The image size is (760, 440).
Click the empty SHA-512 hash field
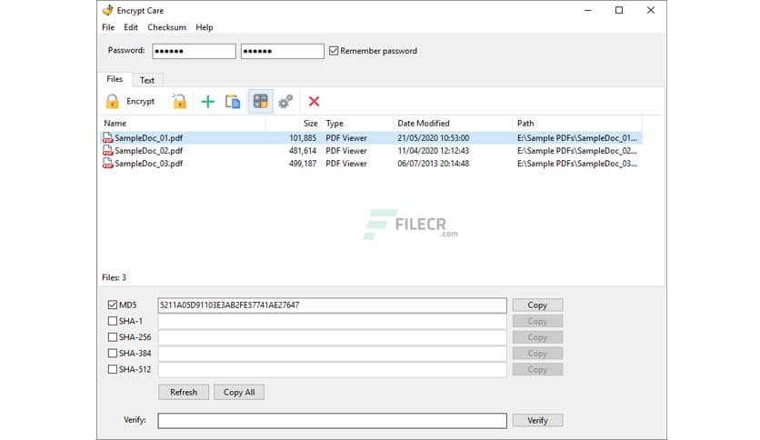click(332, 369)
